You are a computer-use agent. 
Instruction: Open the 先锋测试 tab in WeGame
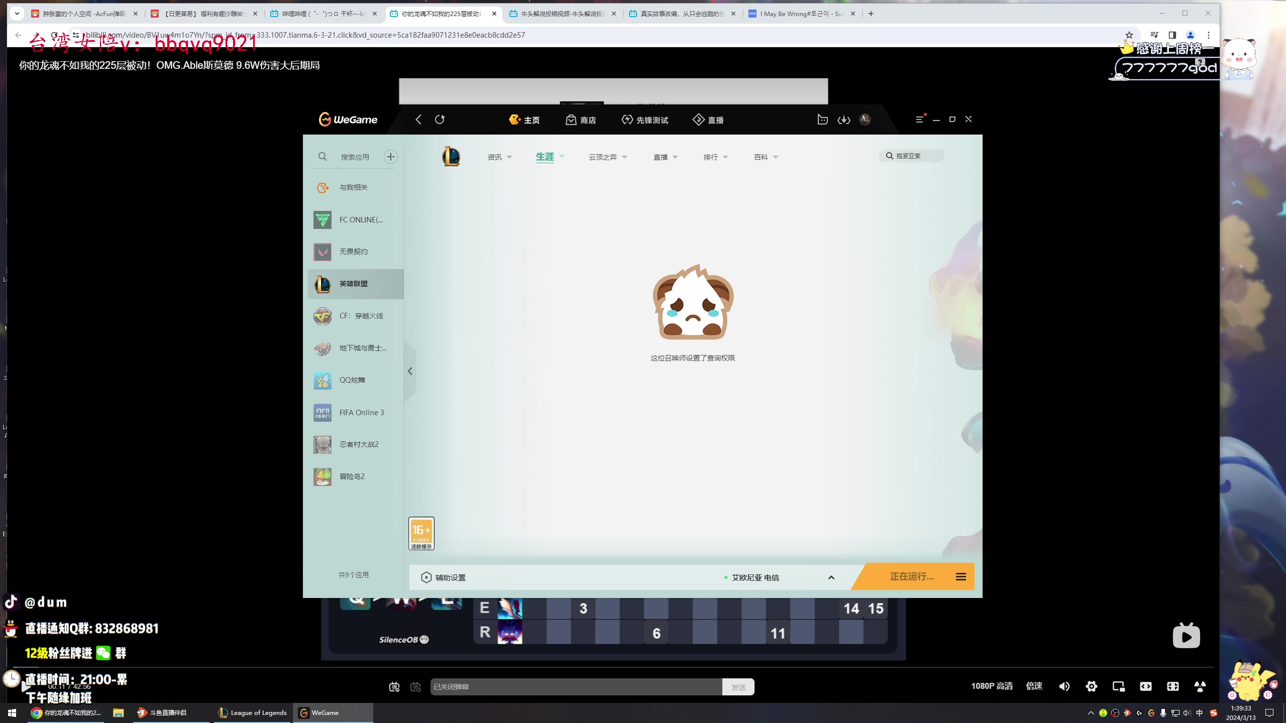(645, 120)
